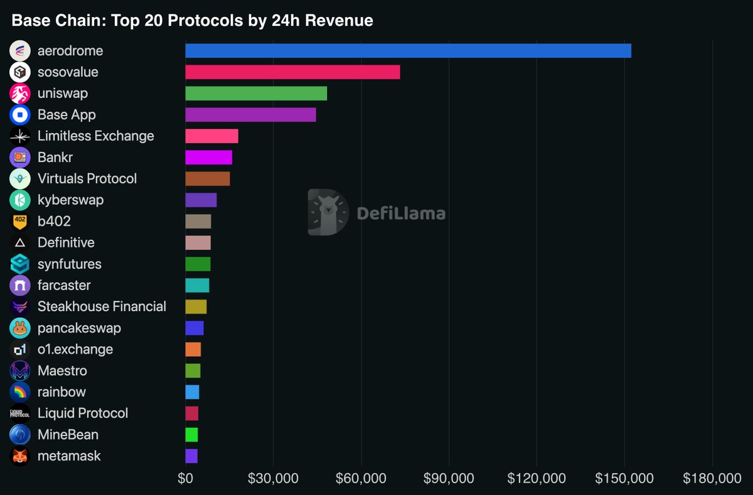Viewport: 753px width, 495px height.
Task: Click the Steakhouse Financial logo icon
Action: (20, 307)
